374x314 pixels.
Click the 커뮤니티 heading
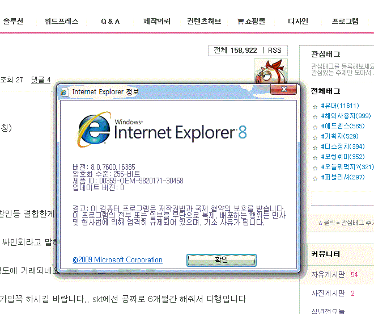click(326, 254)
